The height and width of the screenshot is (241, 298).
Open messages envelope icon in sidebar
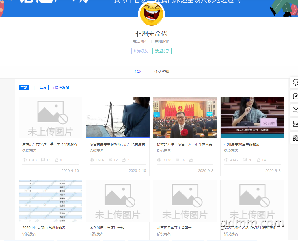tap(295, 110)
